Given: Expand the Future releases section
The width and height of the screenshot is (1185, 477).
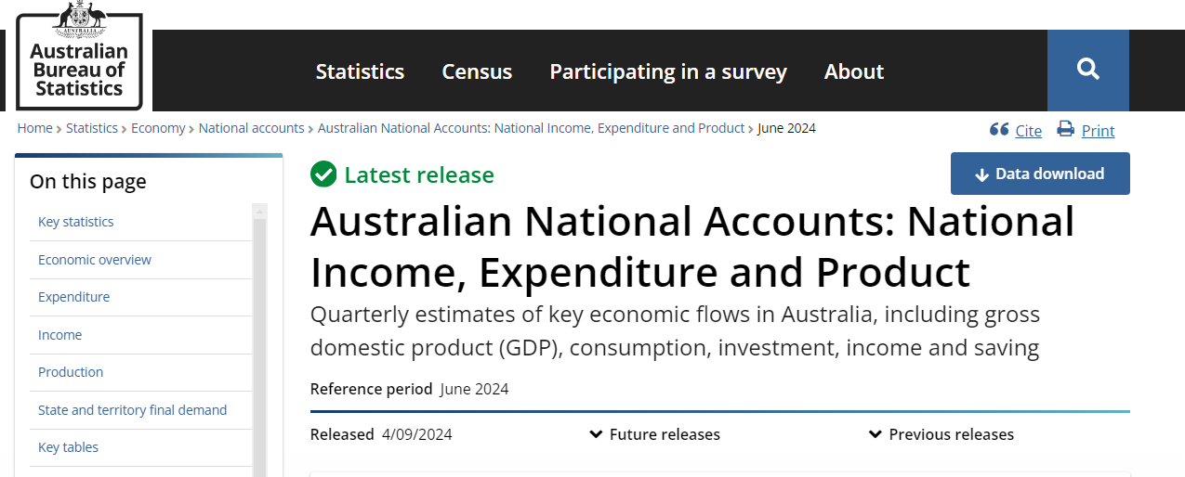Looking at the screenshot, I should [655, 434].
